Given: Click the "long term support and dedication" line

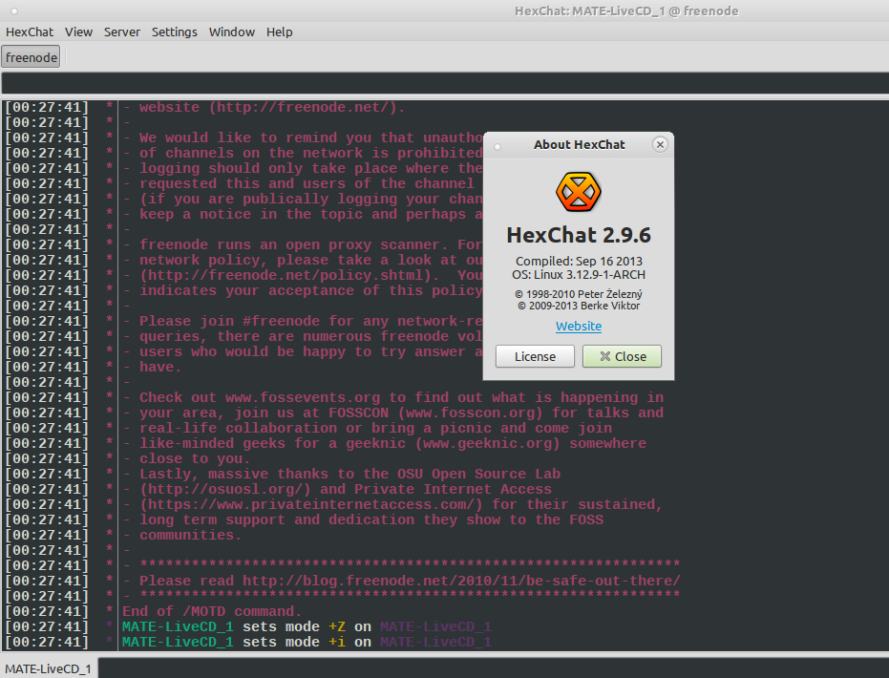Looking at the screenshot, I should tap(371, 520).
